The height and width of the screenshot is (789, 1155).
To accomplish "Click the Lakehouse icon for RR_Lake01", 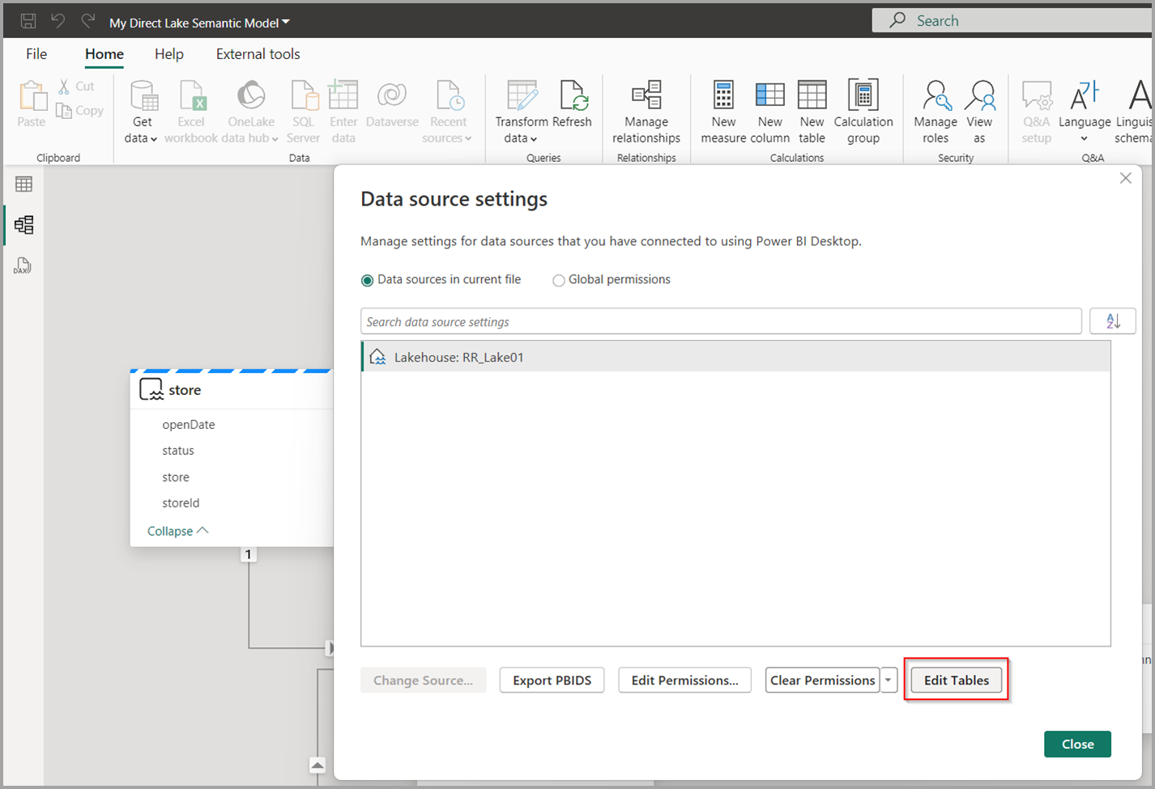I will (377, 357).
